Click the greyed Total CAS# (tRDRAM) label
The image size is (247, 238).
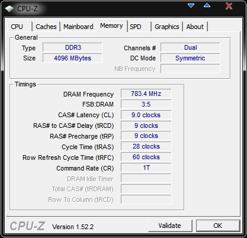[82, 189]
